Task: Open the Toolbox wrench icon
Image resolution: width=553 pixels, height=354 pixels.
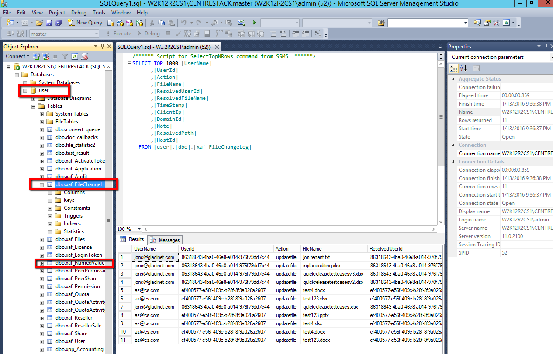Action: click(496, 23)
